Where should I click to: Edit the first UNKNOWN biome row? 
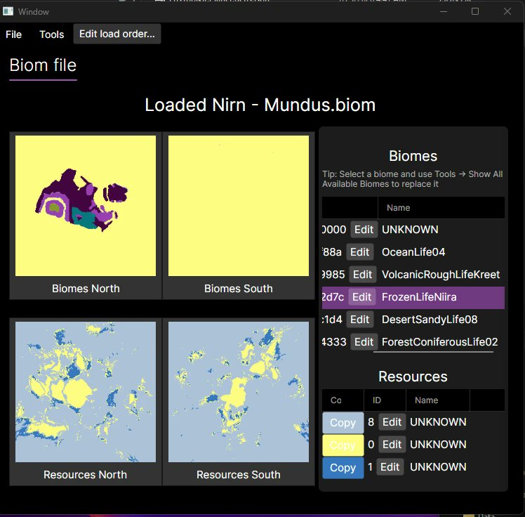point(364,230)
